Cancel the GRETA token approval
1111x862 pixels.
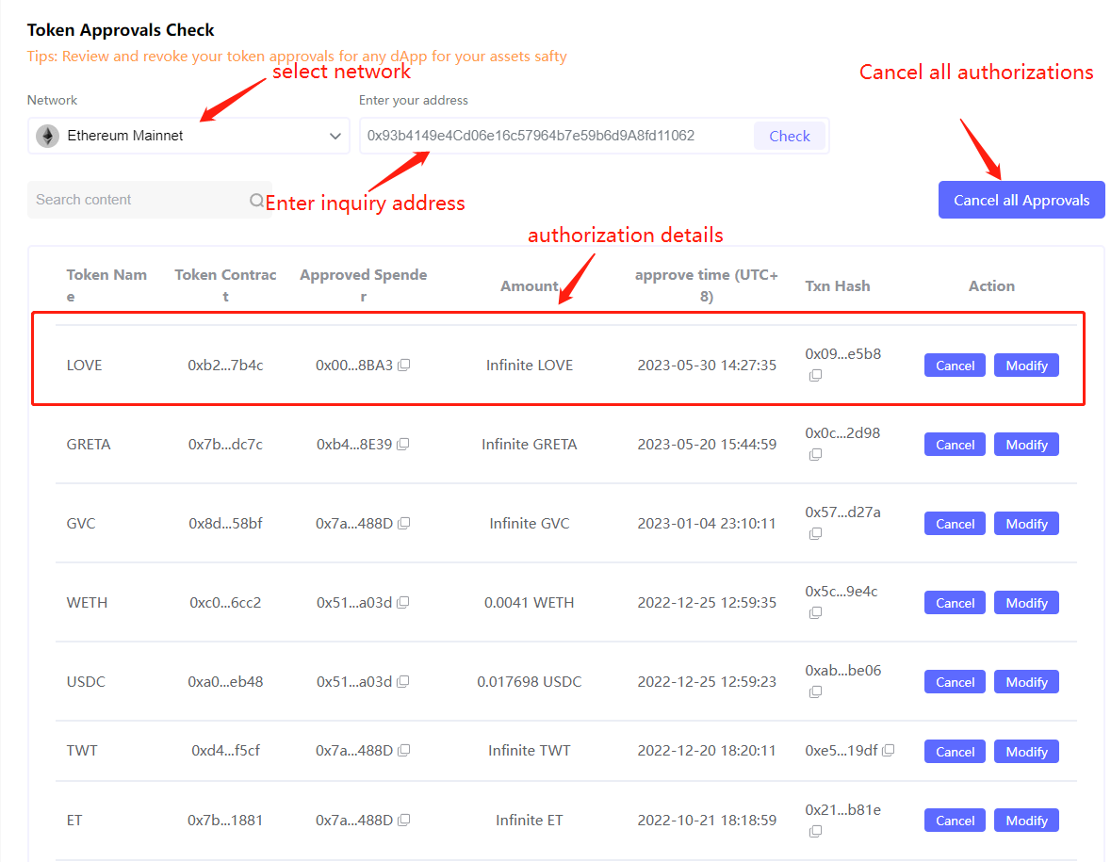click(955, 445)
